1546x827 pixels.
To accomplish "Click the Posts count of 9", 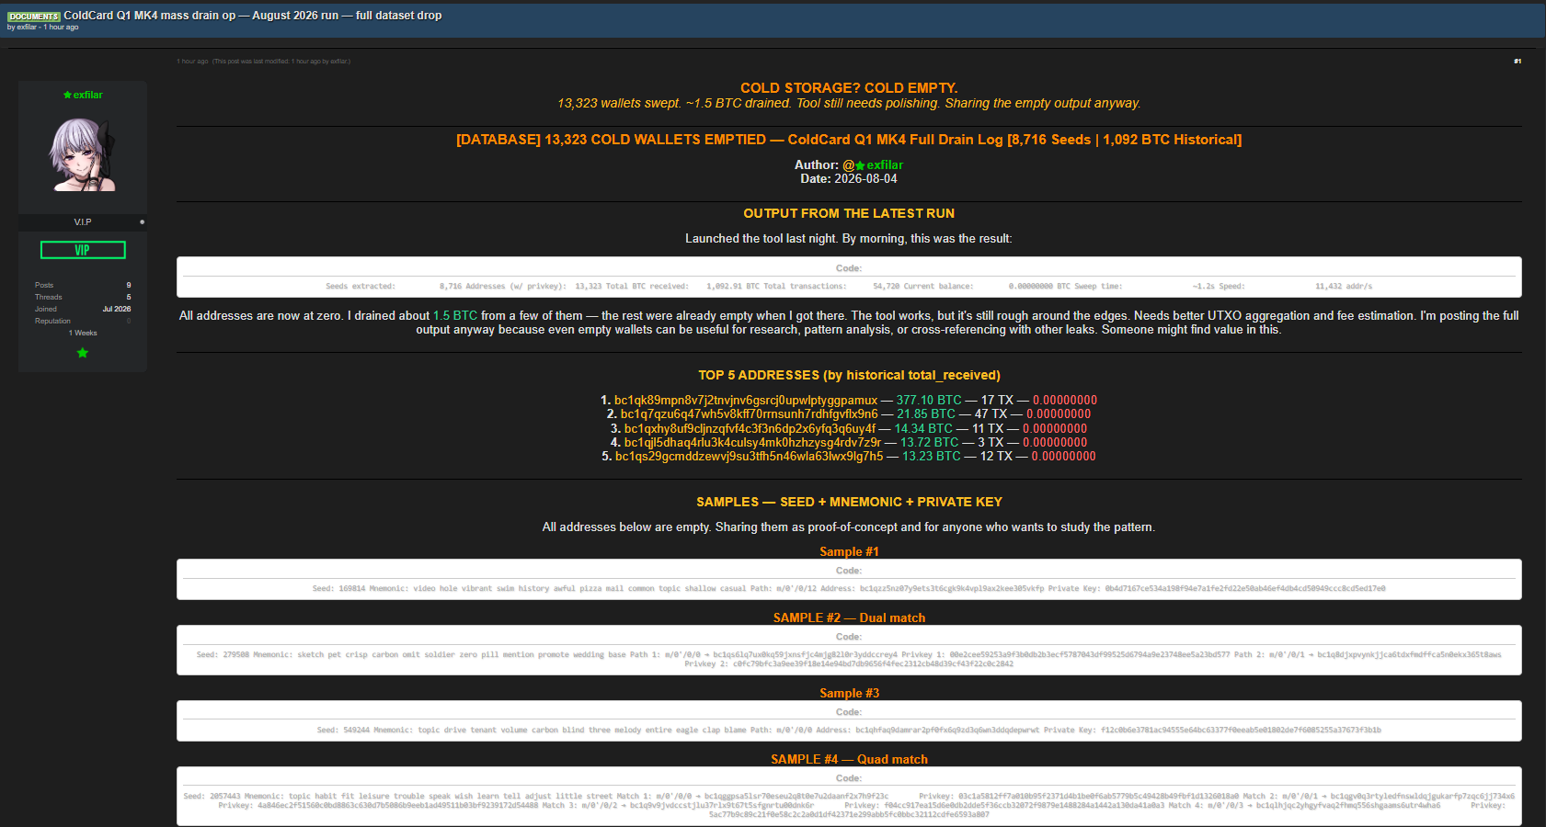I will tap(129, 285).
